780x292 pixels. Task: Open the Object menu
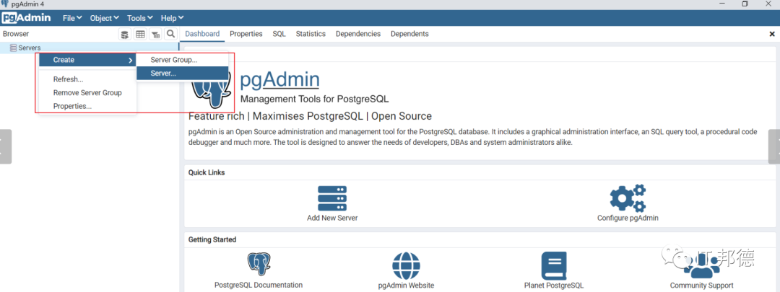point(105,18)
